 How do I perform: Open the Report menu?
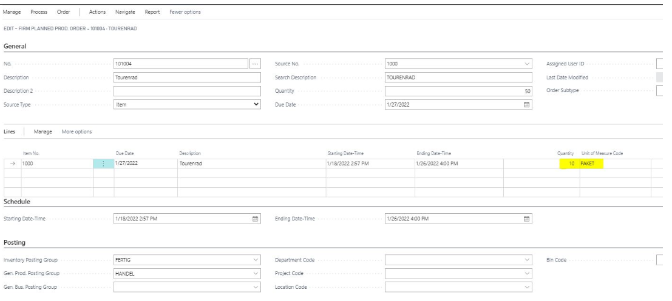[152, 12]
